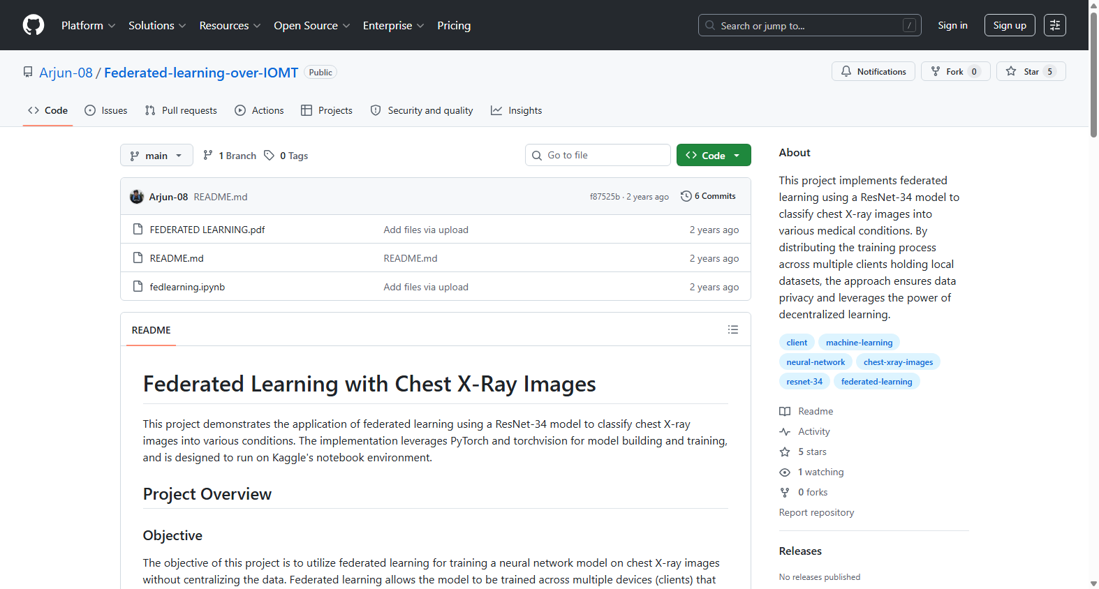Switch to the Issues tab
Viewport: 1099px width, 589px height.
click(x=105, y=110)
